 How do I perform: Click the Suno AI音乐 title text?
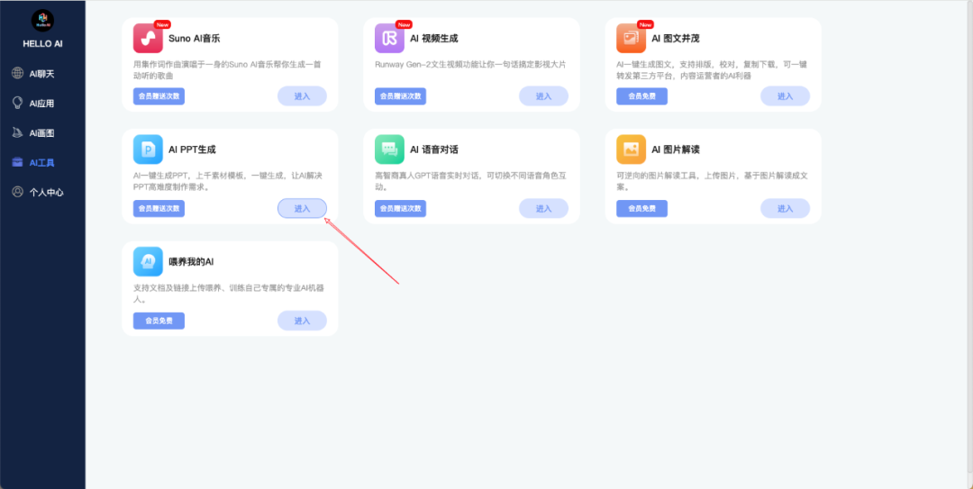[x=195, y=38]
